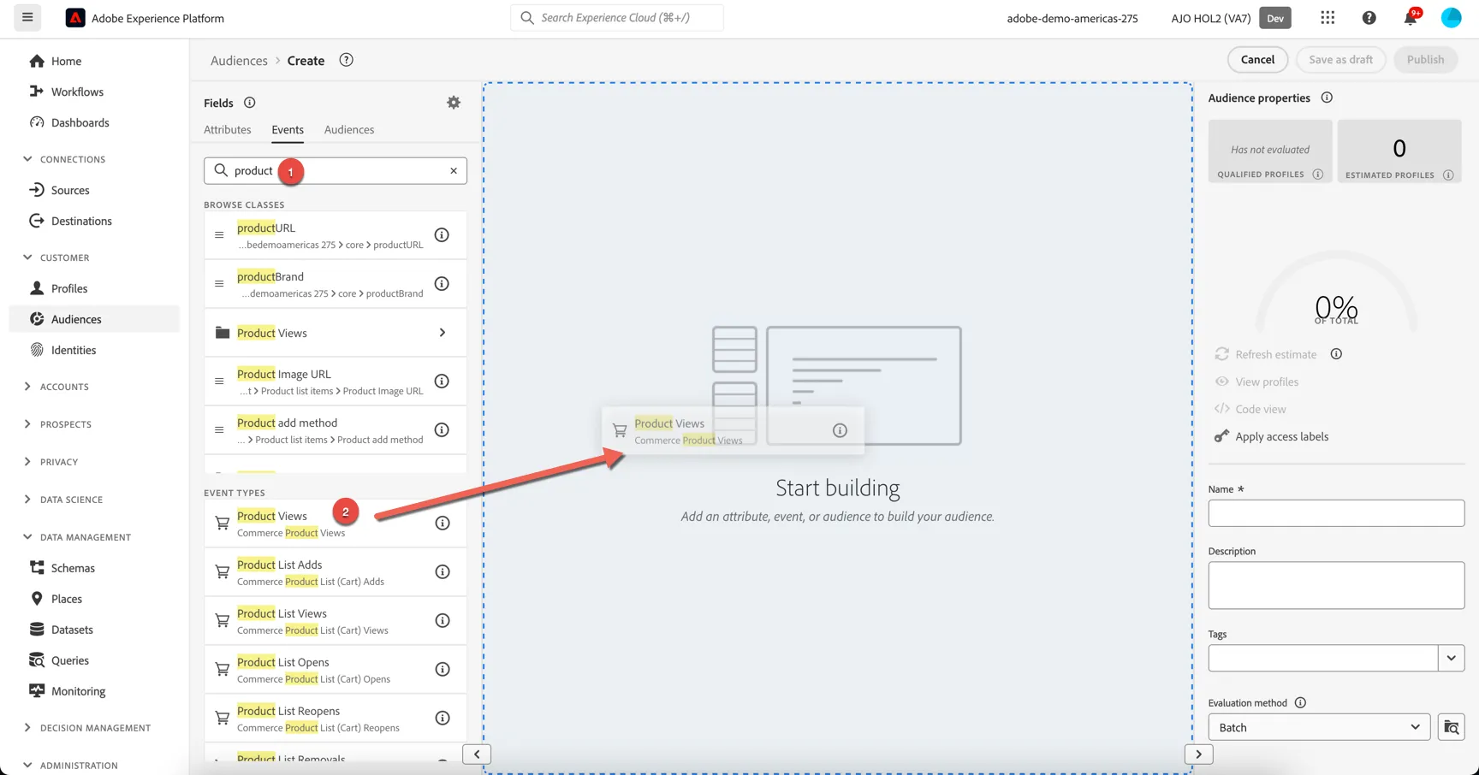This screenshot has width=1479, height=775.
Task: Show info for Product List Adds
Action: (443, 572)
